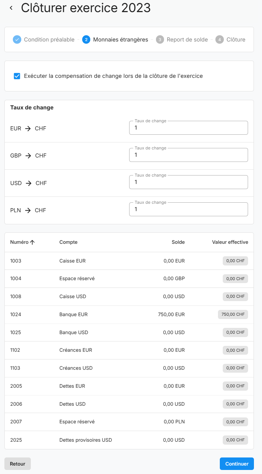Click the back arrow beside the page title
The image size is (262, 474).
tap(11, 8)
